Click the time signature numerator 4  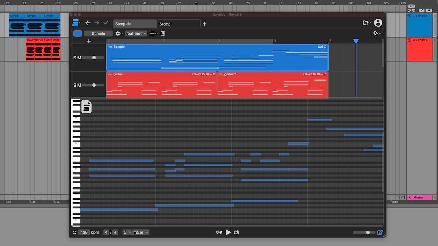point(106,232)
